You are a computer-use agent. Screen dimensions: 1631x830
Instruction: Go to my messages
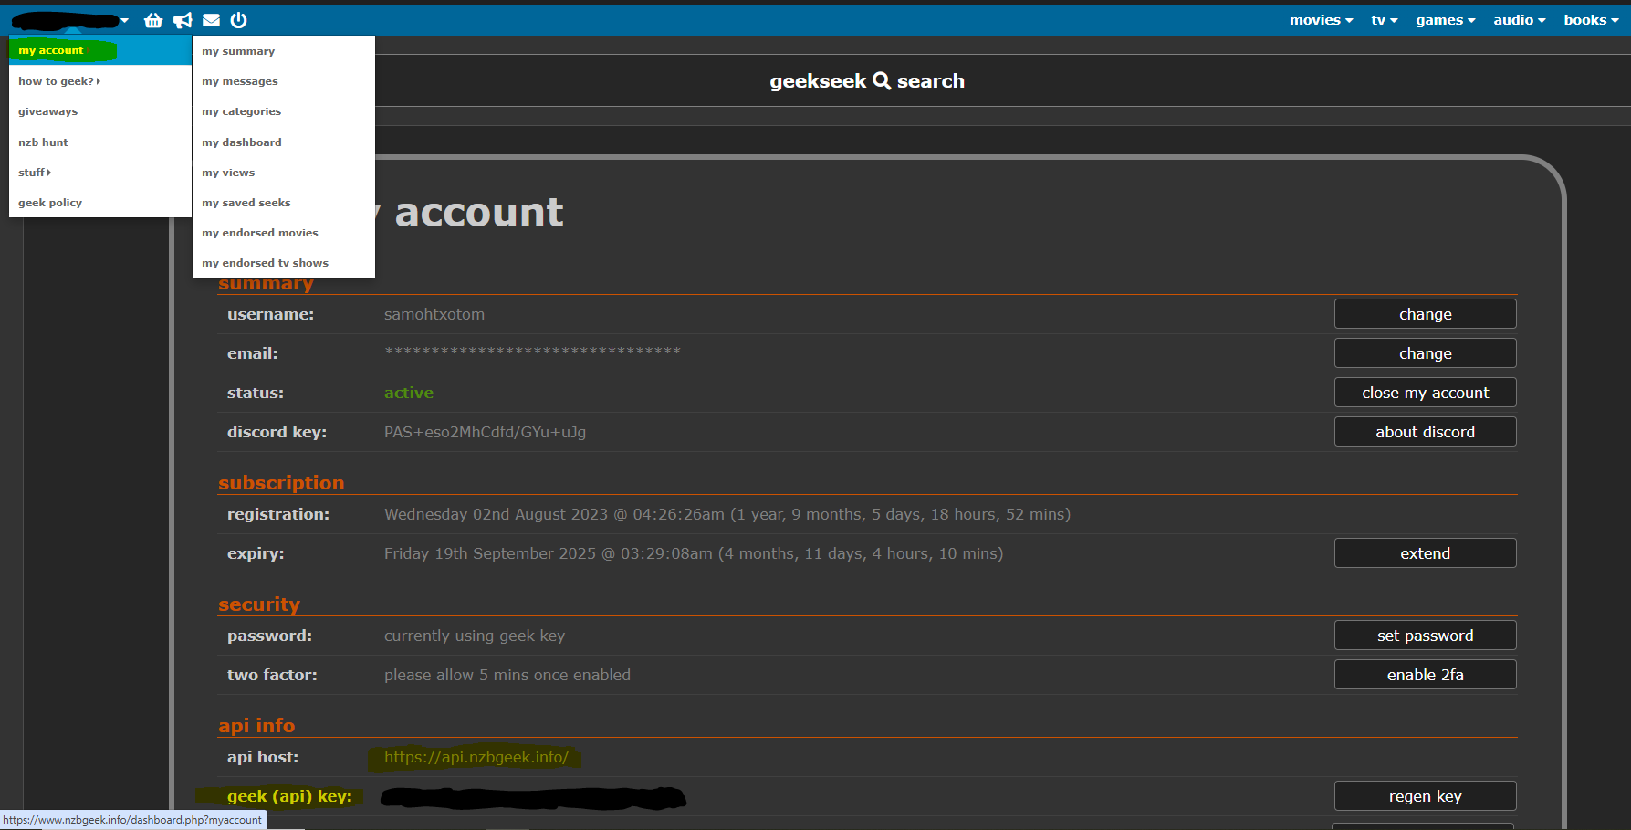283,81
